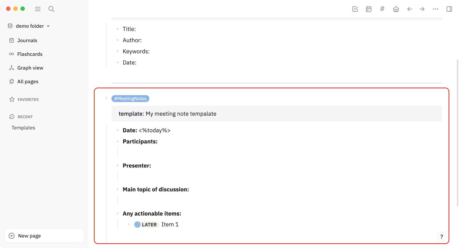The image size is (459, 248).
Task: Open All pages
Action: click(x=28, y=82)
